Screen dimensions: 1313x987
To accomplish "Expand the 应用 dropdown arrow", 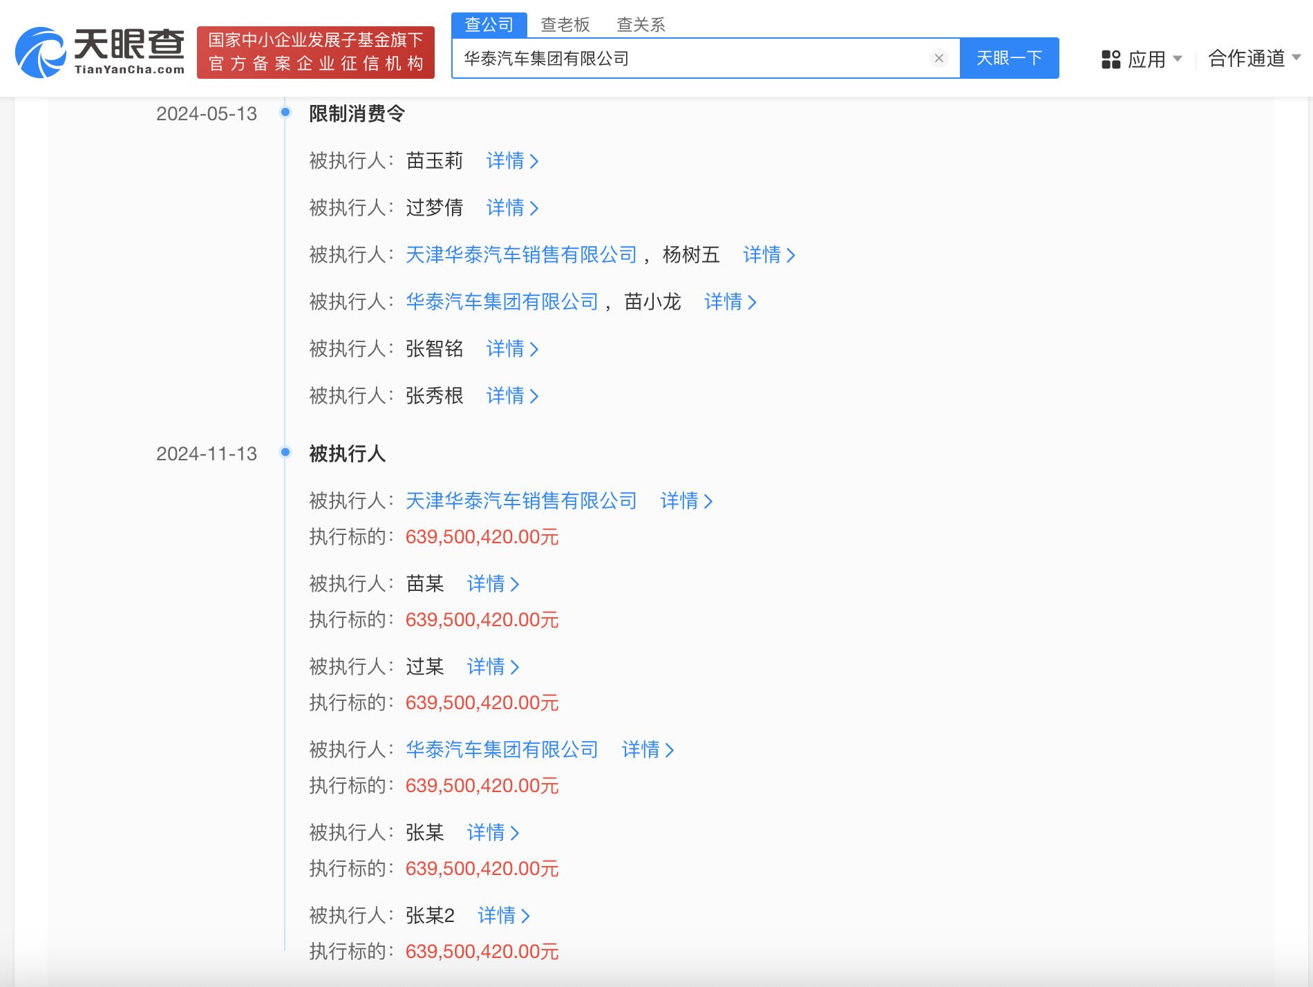I will [1178, 59].
